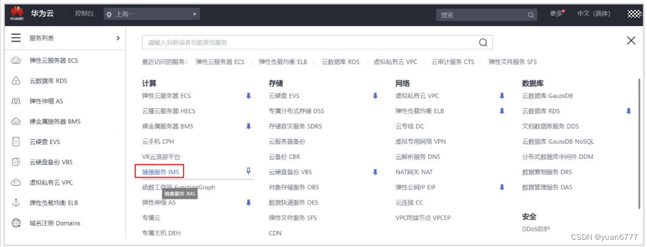Unpin 裸金属服务器 BMS pin icon
Viewport: 647px width, 247px height.
click(x=249, y=126)
